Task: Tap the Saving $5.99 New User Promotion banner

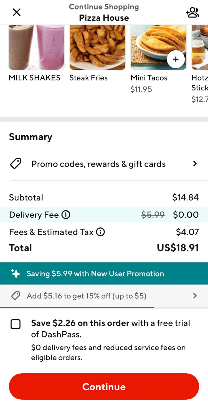Action: coord(95,273)
